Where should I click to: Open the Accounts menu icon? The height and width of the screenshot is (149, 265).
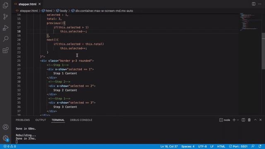(x=5, y=127)
